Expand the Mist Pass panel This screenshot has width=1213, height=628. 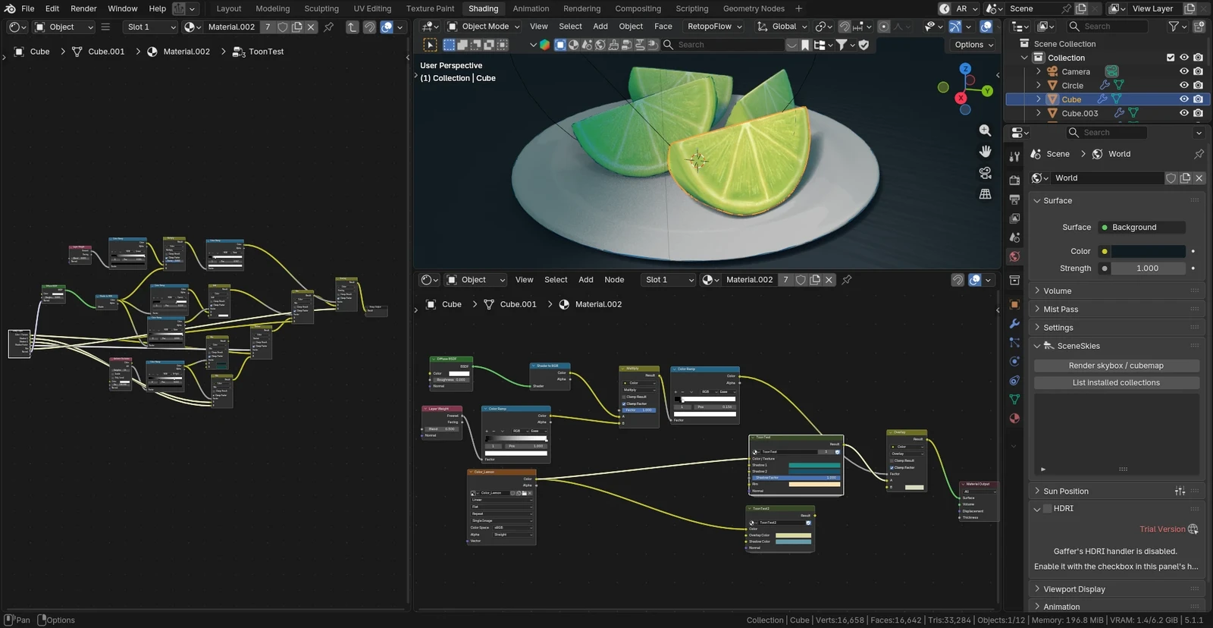[1116, 309]
